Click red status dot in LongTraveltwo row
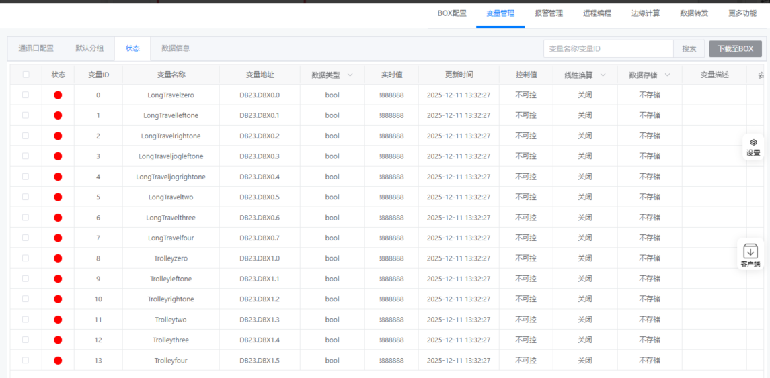The width and height of the screenshot is (770, 378). point(58,197)
